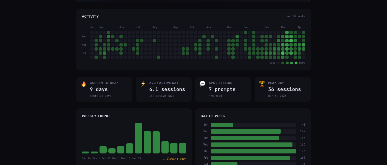Click the Apr month label above the heatmap

93,27
